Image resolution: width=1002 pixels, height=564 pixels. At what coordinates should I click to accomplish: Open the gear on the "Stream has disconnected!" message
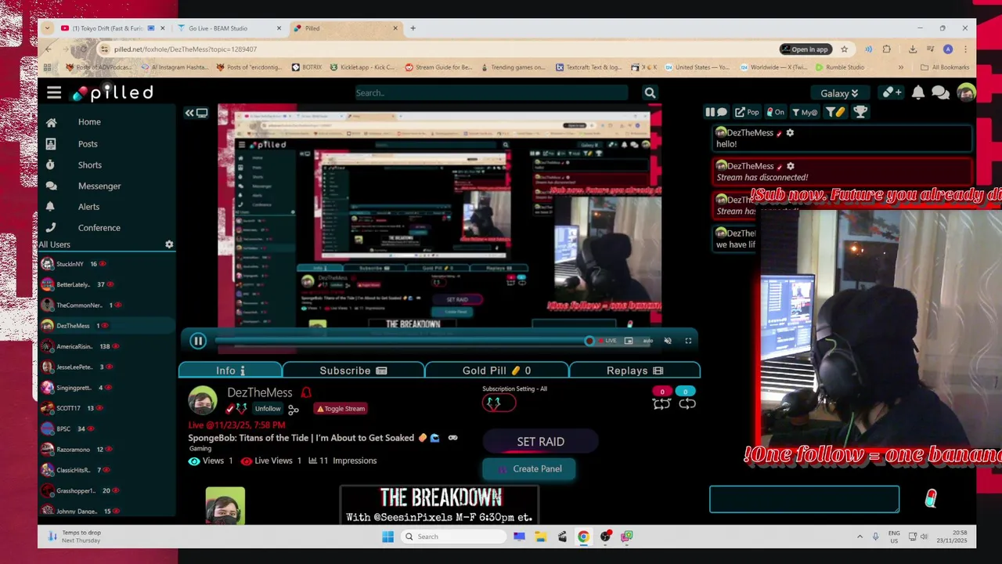pyautogui.click(x=790, y=165)
